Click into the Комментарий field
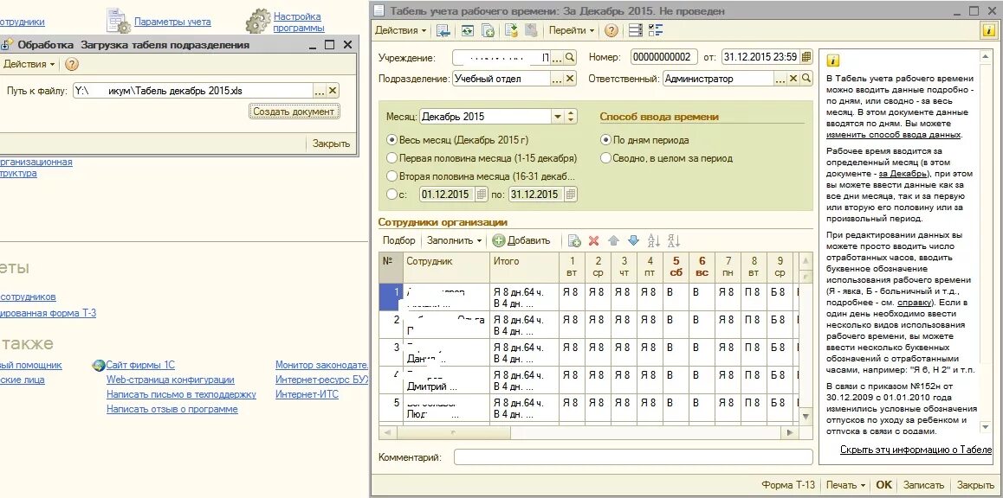This screenshot has height=498, width=1003. coord(633,457)
